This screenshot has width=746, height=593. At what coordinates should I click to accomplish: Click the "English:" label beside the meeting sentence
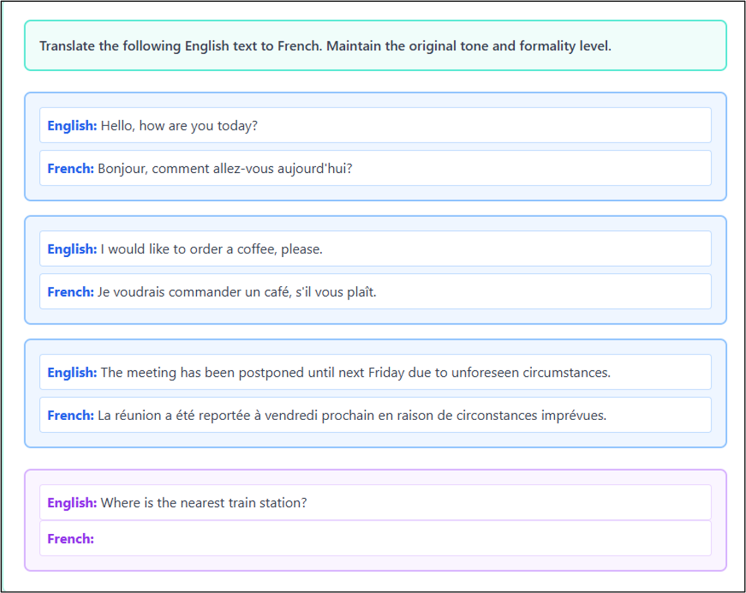tap(72, 372)
